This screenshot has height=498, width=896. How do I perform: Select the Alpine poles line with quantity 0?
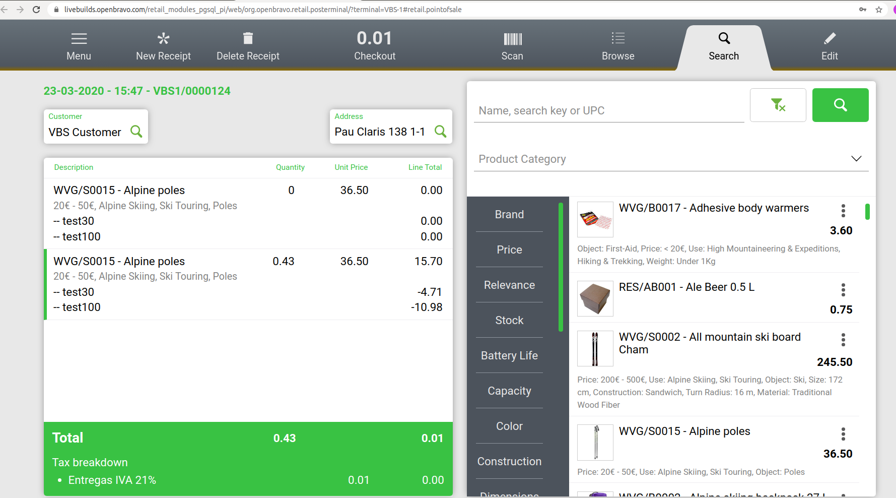point(248,213)
